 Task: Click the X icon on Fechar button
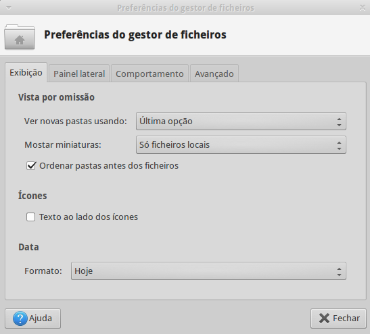pos(324,318)
